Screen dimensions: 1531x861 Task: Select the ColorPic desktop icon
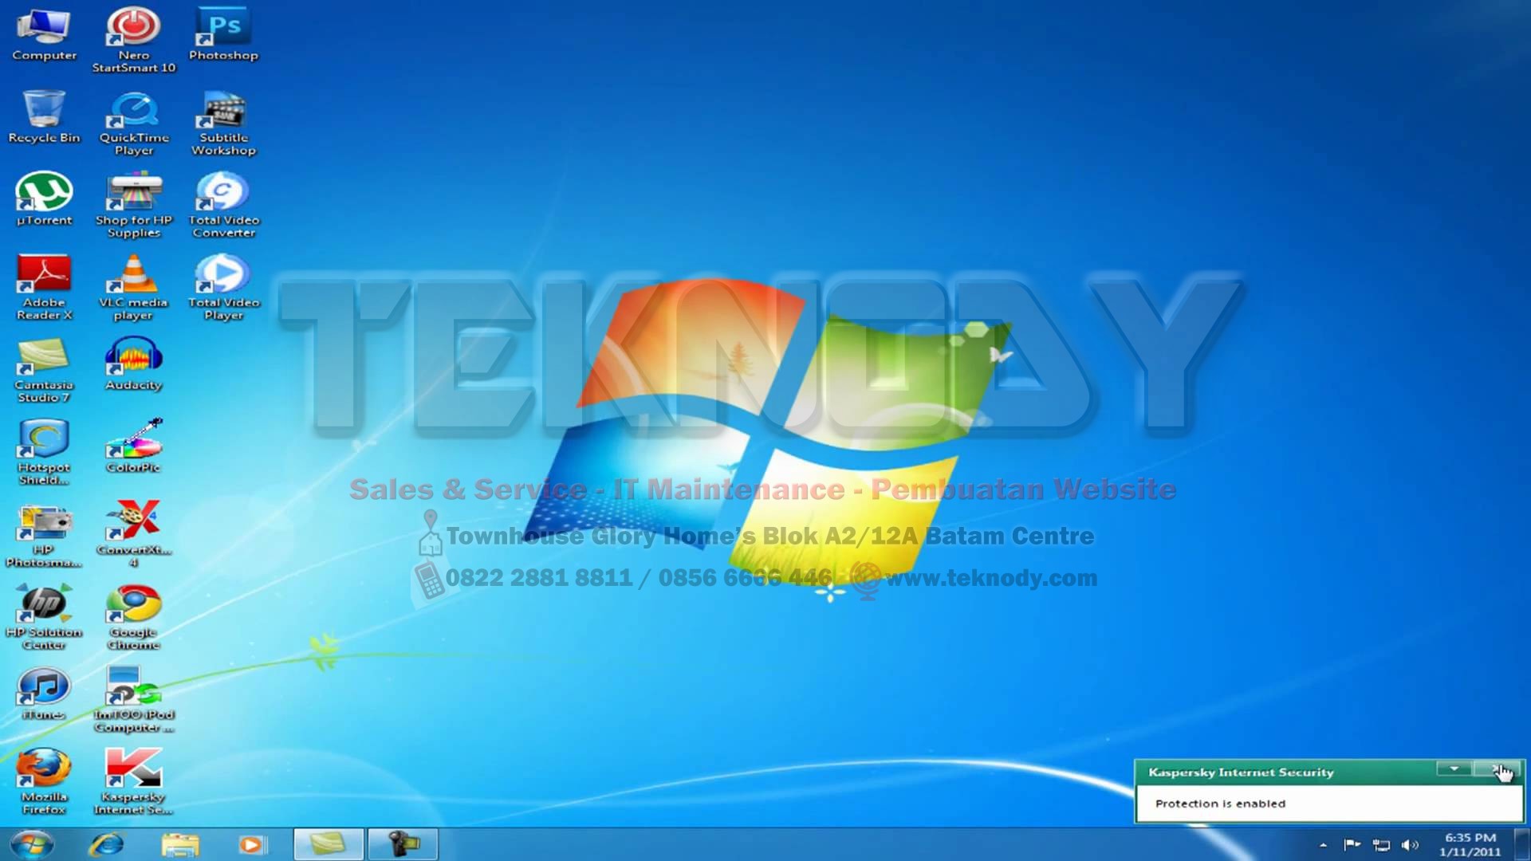(133, 446)
